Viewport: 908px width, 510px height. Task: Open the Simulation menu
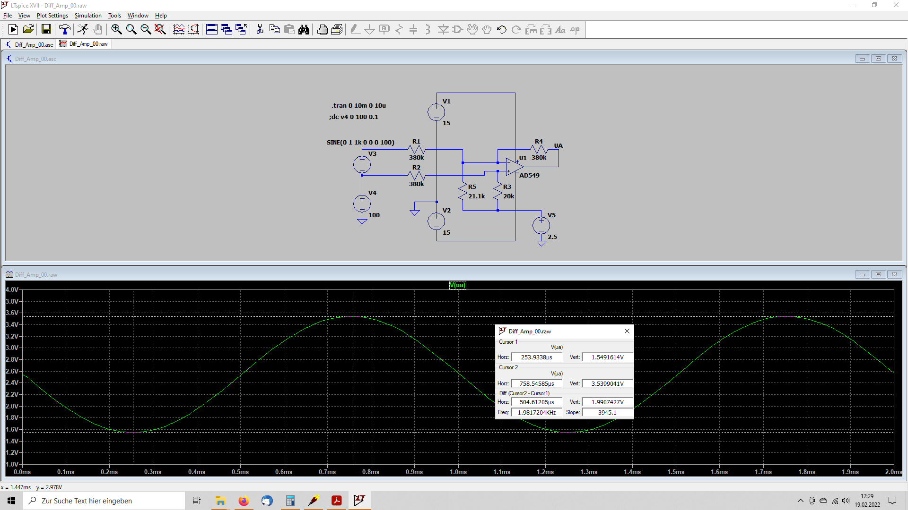[x=88, y=16]
